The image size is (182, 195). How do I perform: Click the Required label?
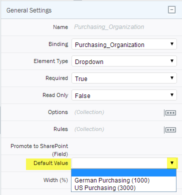[57, 78]
